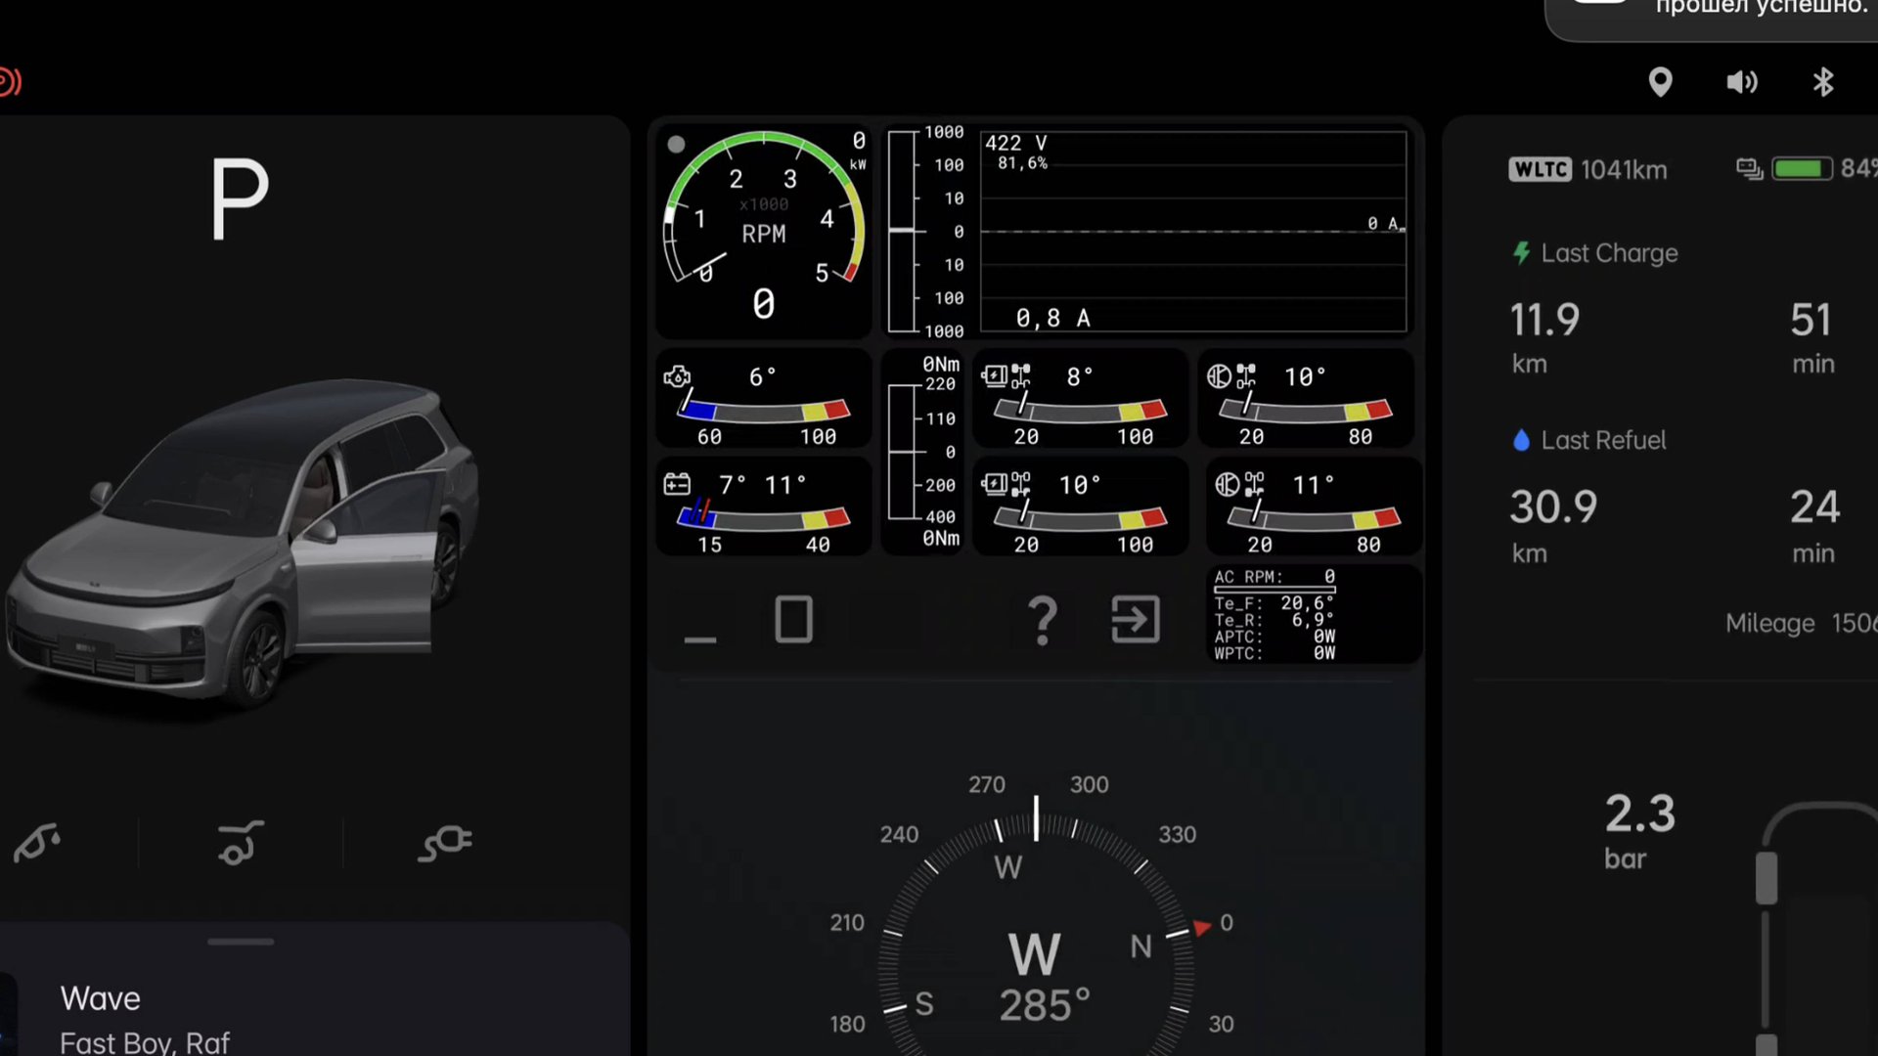
Task: Click the water drop Last Refuel icon
Action: click(1523, 440)
